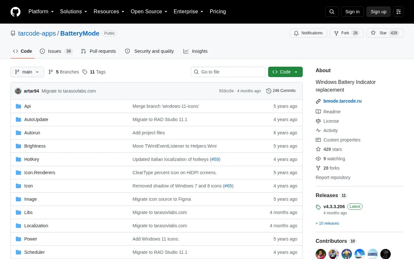Expand the green Code dropdown
This screenshot has height=259, width=414.
[285, 72]
